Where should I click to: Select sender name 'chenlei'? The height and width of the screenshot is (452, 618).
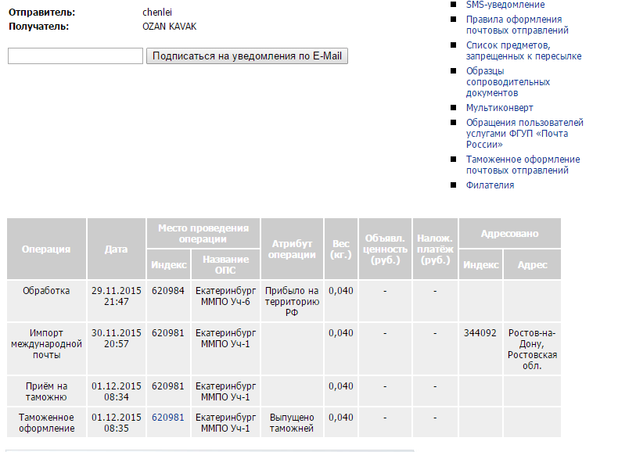[157, 13]
